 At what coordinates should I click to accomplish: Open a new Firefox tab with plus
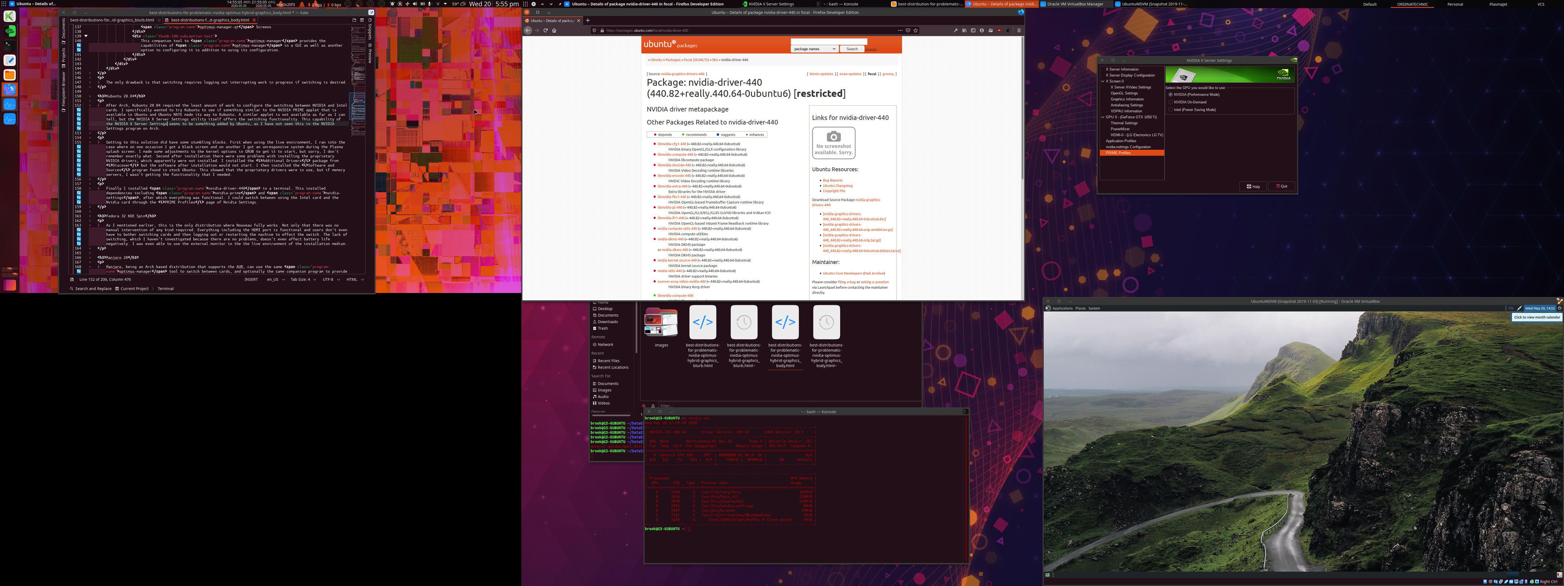click(587, 20)
